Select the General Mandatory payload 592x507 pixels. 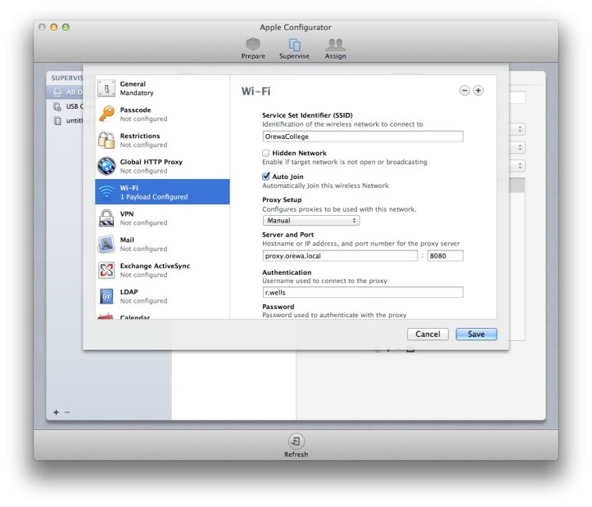click(x=162, y=88)
